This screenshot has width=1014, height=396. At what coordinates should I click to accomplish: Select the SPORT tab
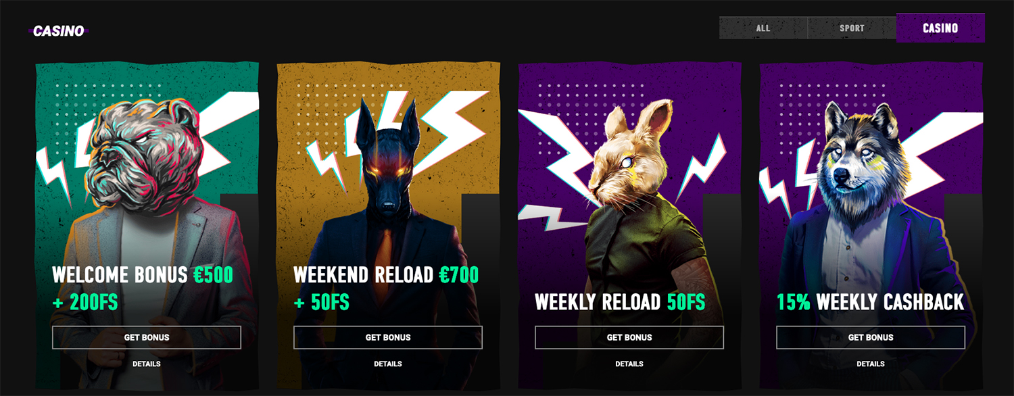852,28
